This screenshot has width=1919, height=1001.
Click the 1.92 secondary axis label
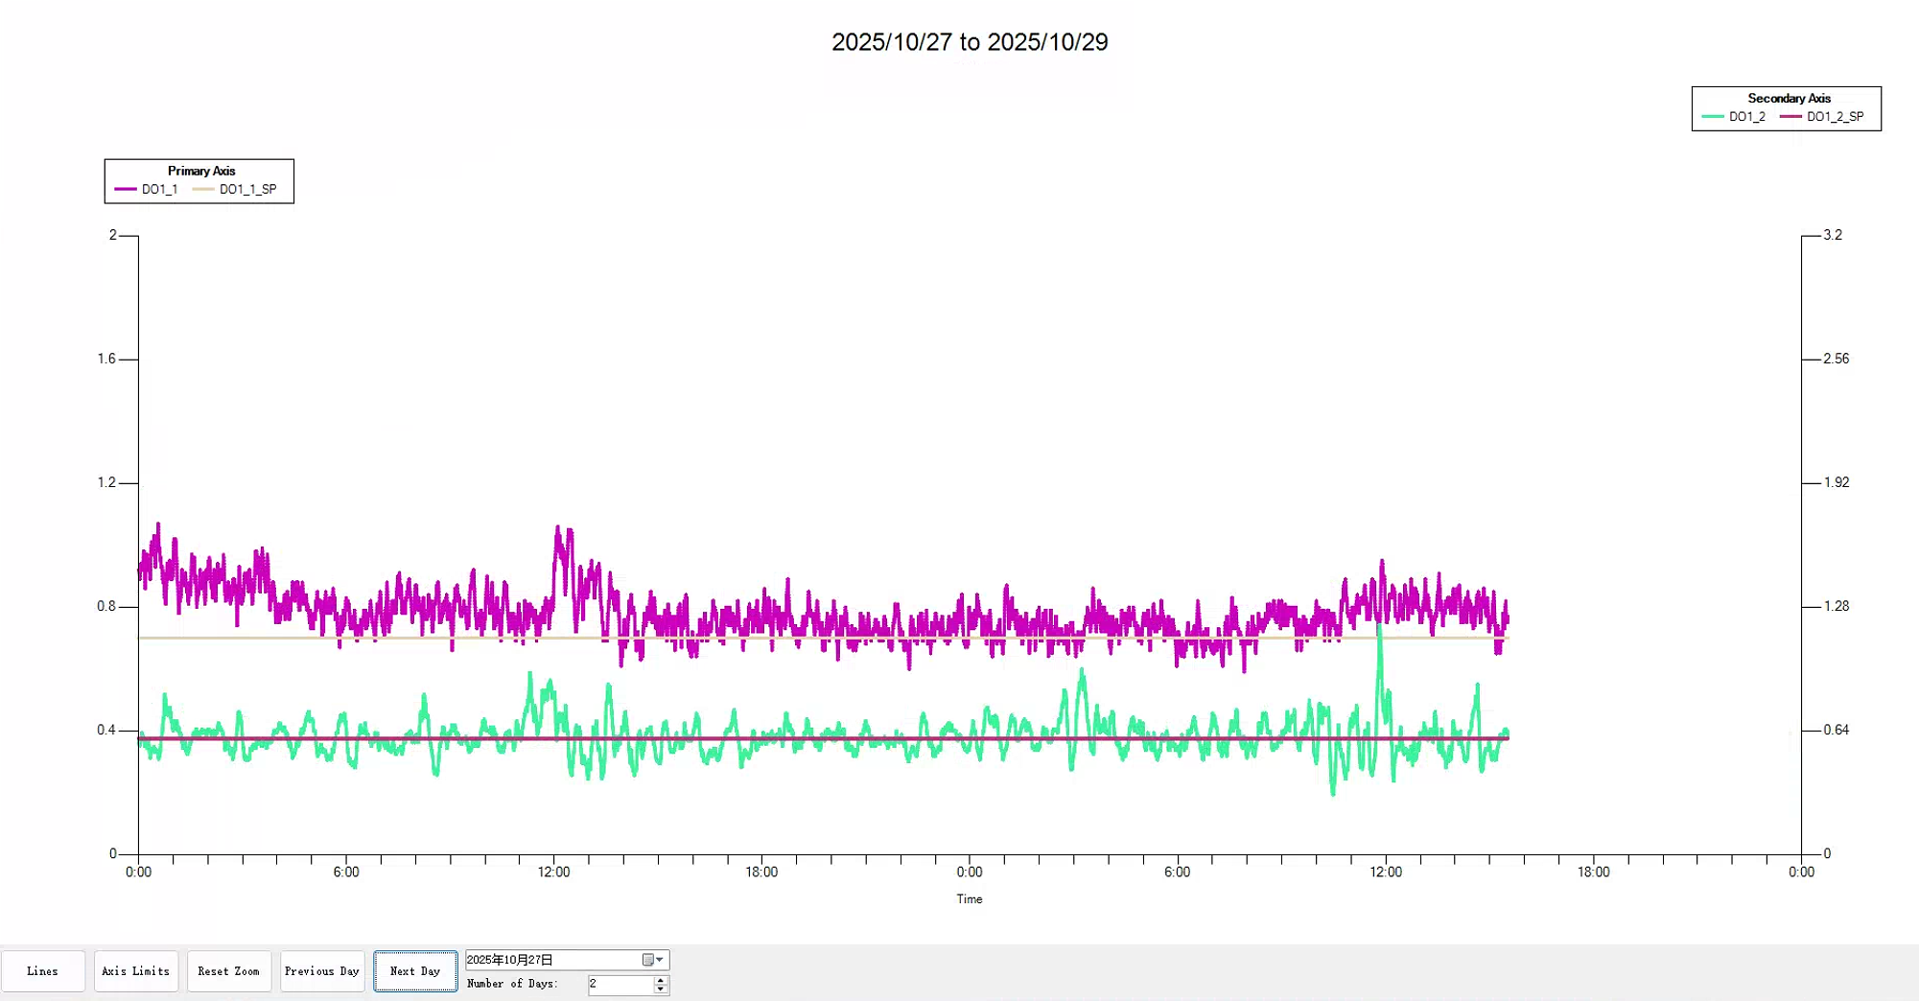coord(1837,482)
